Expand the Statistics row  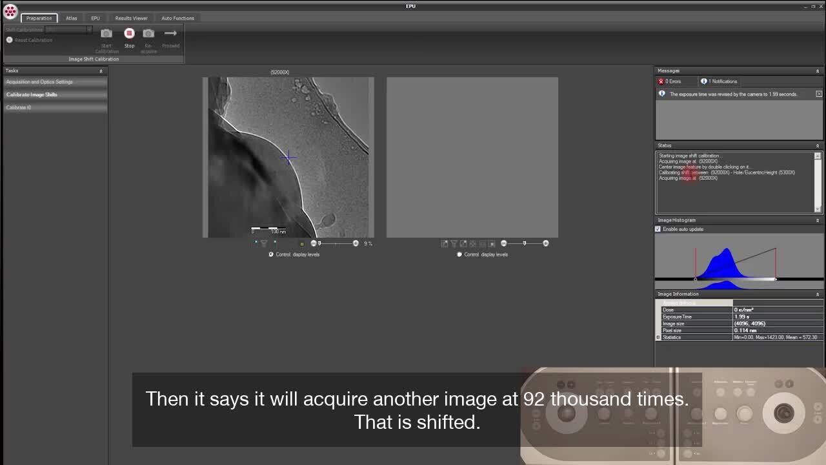point(658,337)
